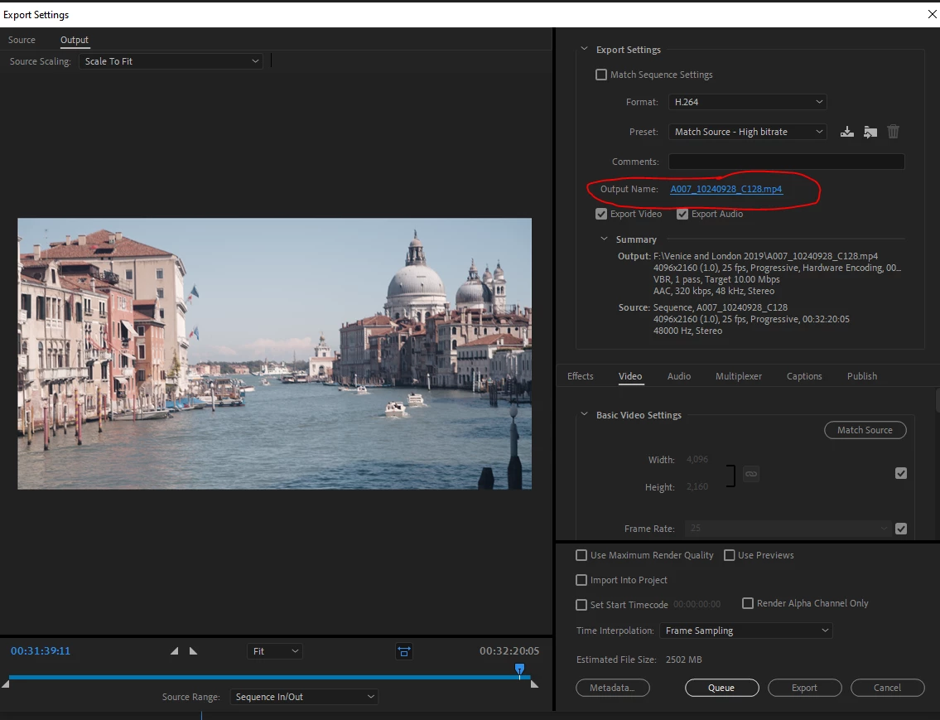This screenshot has width=940, height=720.
Task: Collapse the Basic Video Settings section
Action: 584,414
